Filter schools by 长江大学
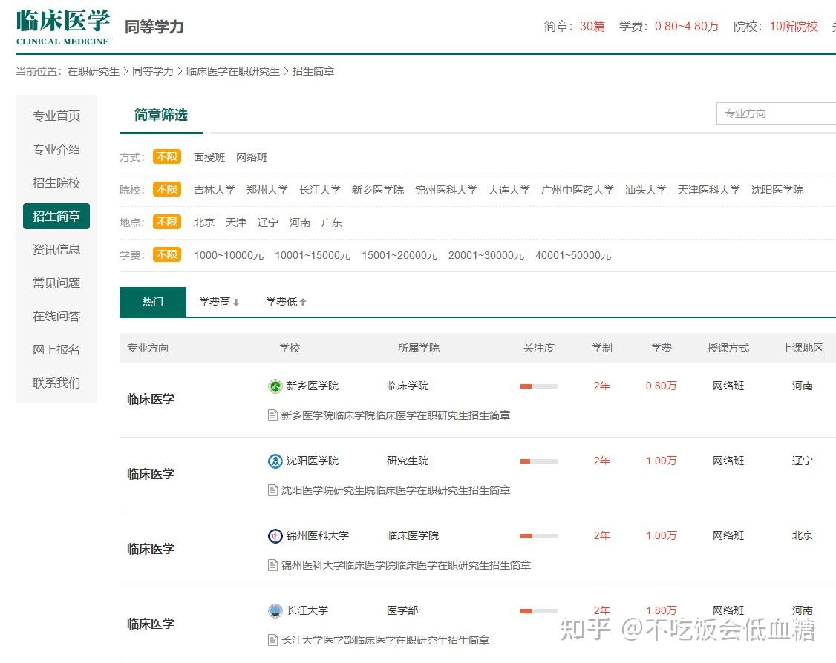 pos(320,190)
